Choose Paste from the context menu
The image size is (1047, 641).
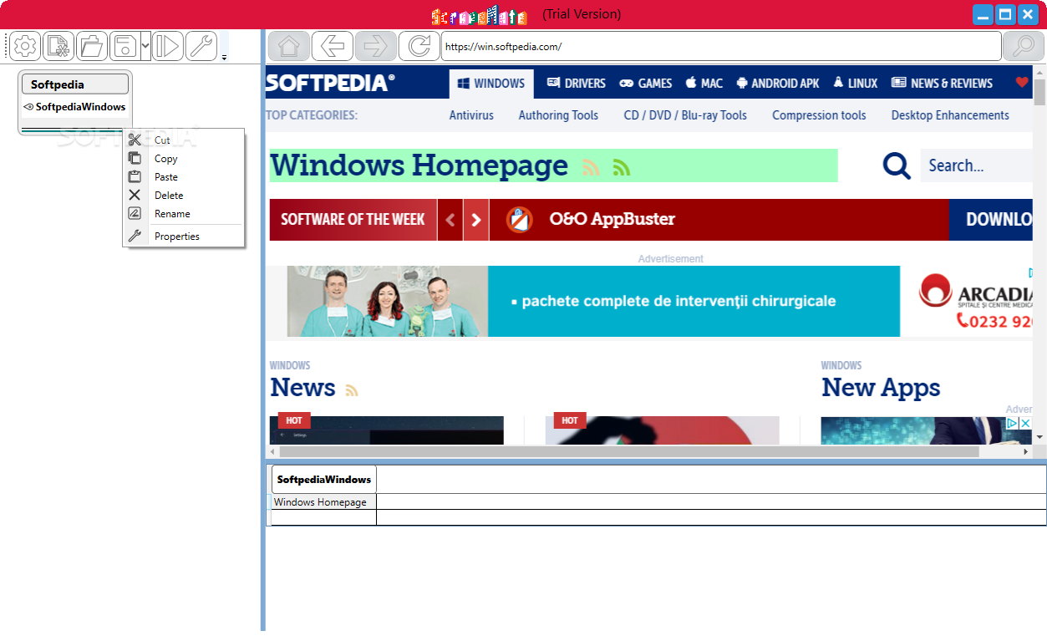coord(184,177)
